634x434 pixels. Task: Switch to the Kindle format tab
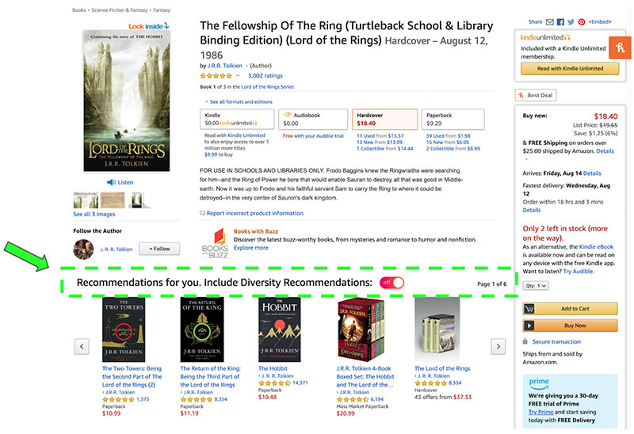coord(238,119)
